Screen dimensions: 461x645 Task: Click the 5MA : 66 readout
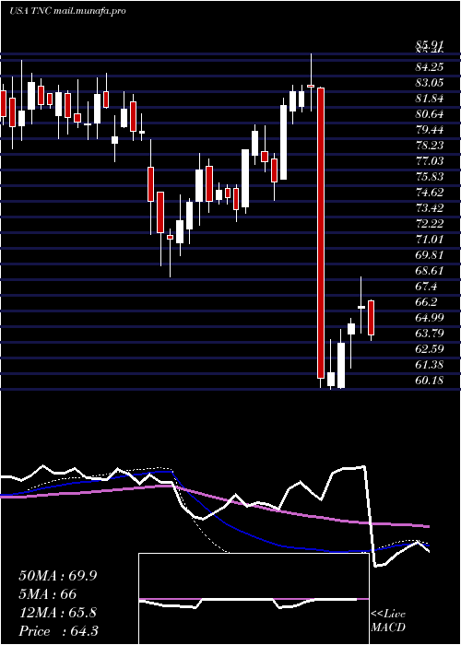click(x=48, y=594)
